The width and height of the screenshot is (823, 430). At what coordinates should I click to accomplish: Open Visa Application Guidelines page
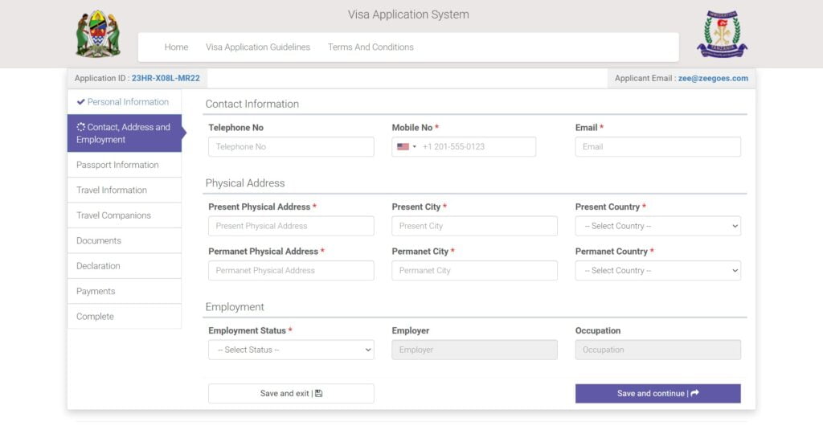tap(258, 47)
